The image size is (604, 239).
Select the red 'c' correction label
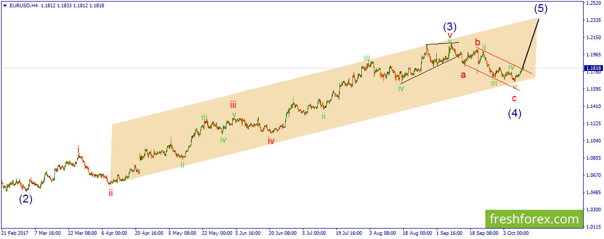tap(514, 99)
